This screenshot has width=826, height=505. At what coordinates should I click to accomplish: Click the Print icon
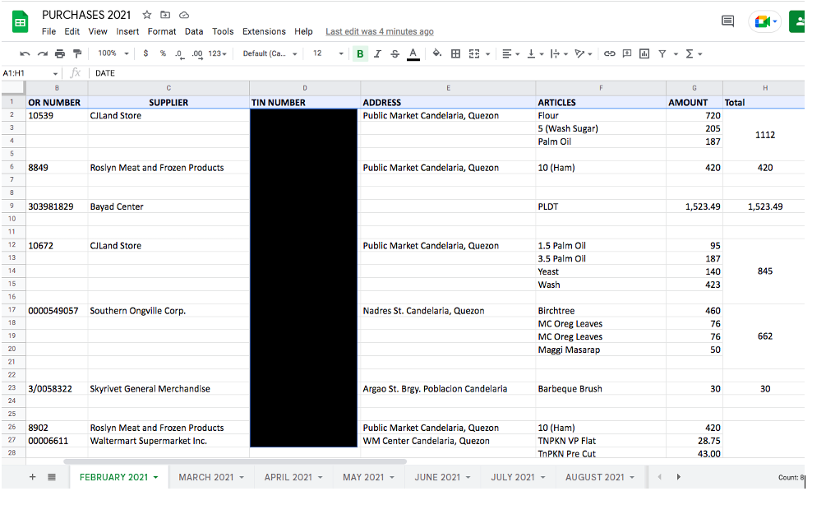click(x=60, y=53)
